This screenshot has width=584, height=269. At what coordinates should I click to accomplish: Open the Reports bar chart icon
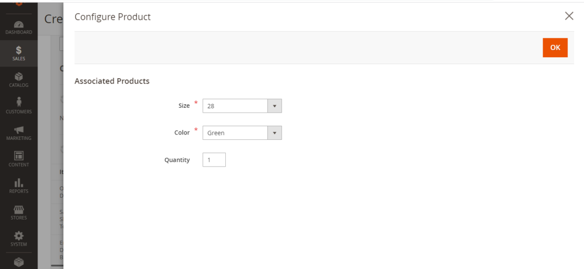click(x=18, y=183)
